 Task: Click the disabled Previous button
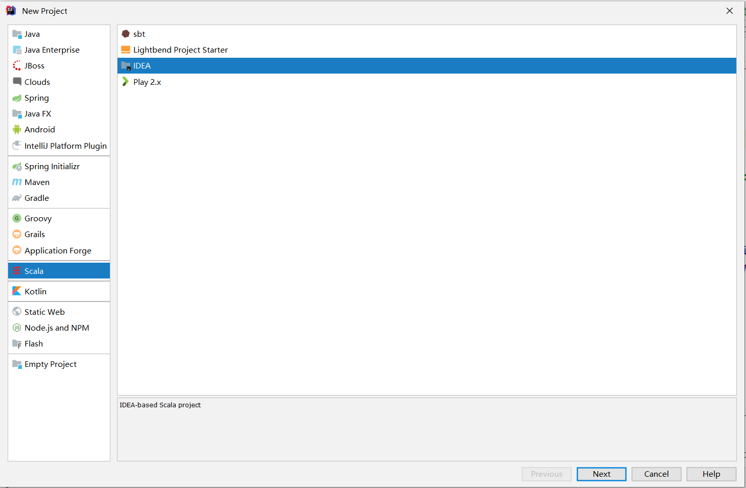pyautogui.click(x=547, y=474)
